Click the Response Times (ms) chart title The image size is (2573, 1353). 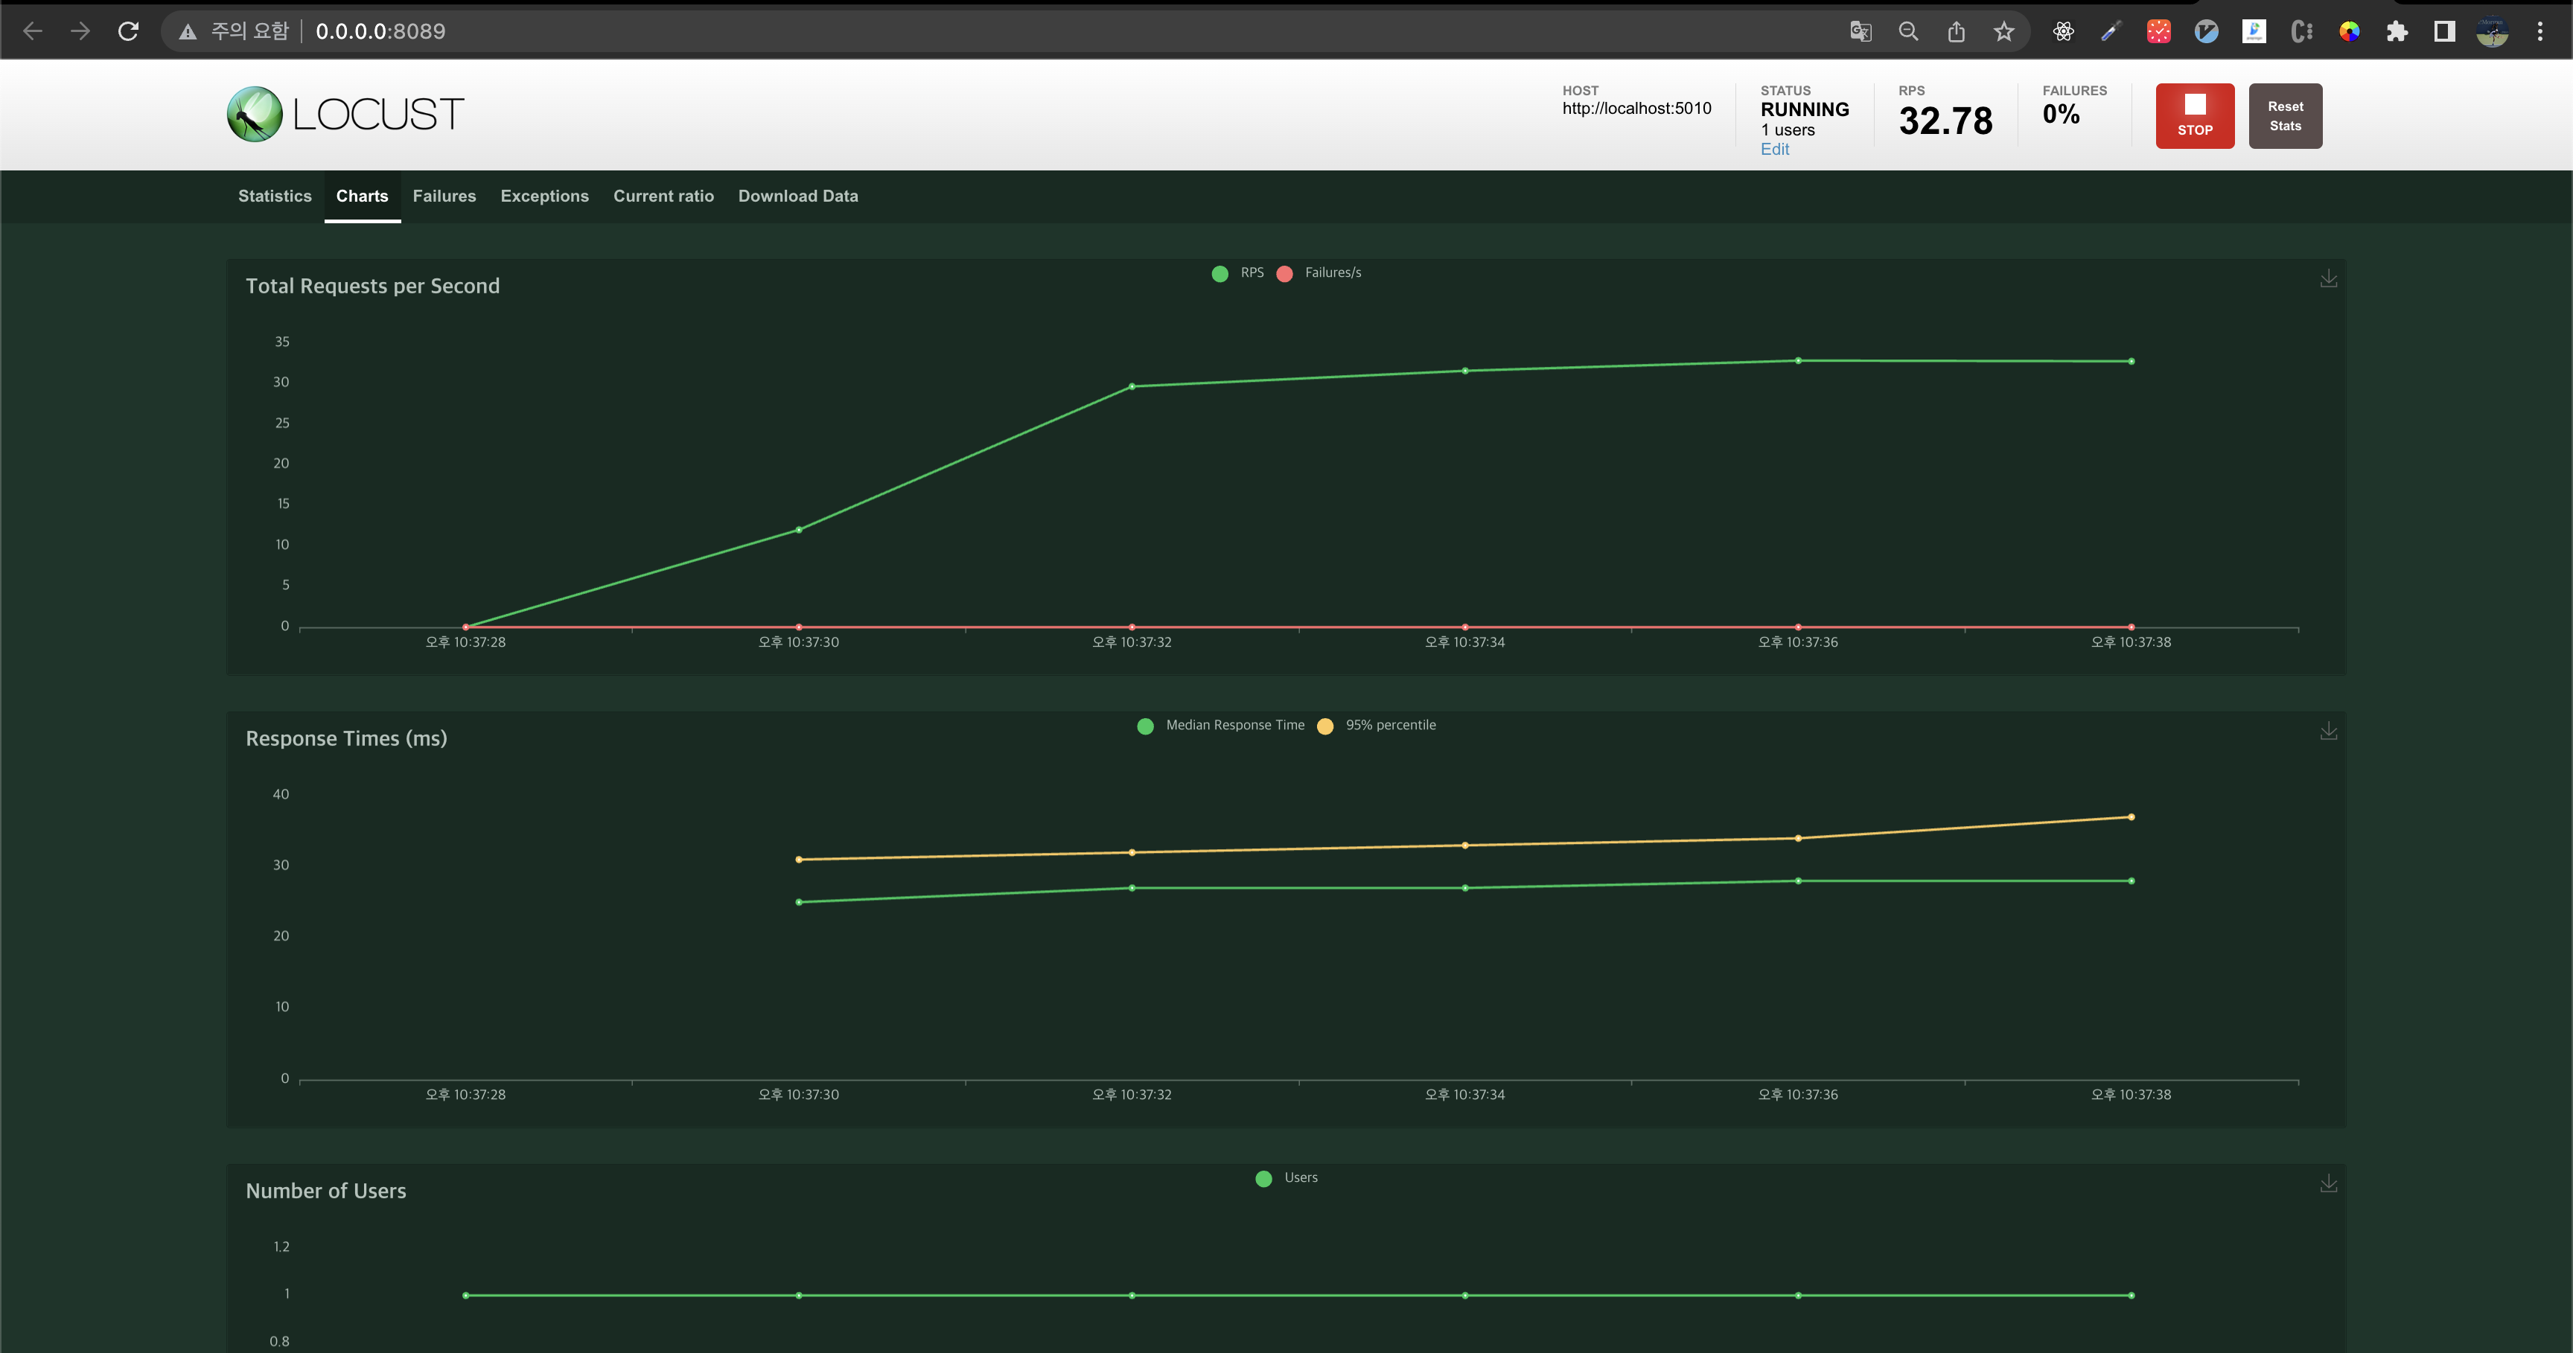click(347, 739)
